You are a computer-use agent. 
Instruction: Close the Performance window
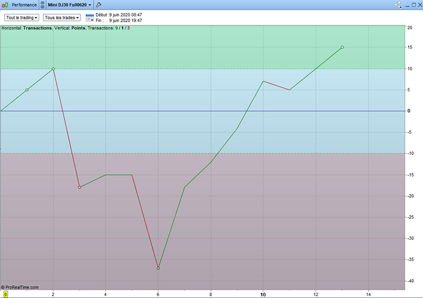pos(420,5)
